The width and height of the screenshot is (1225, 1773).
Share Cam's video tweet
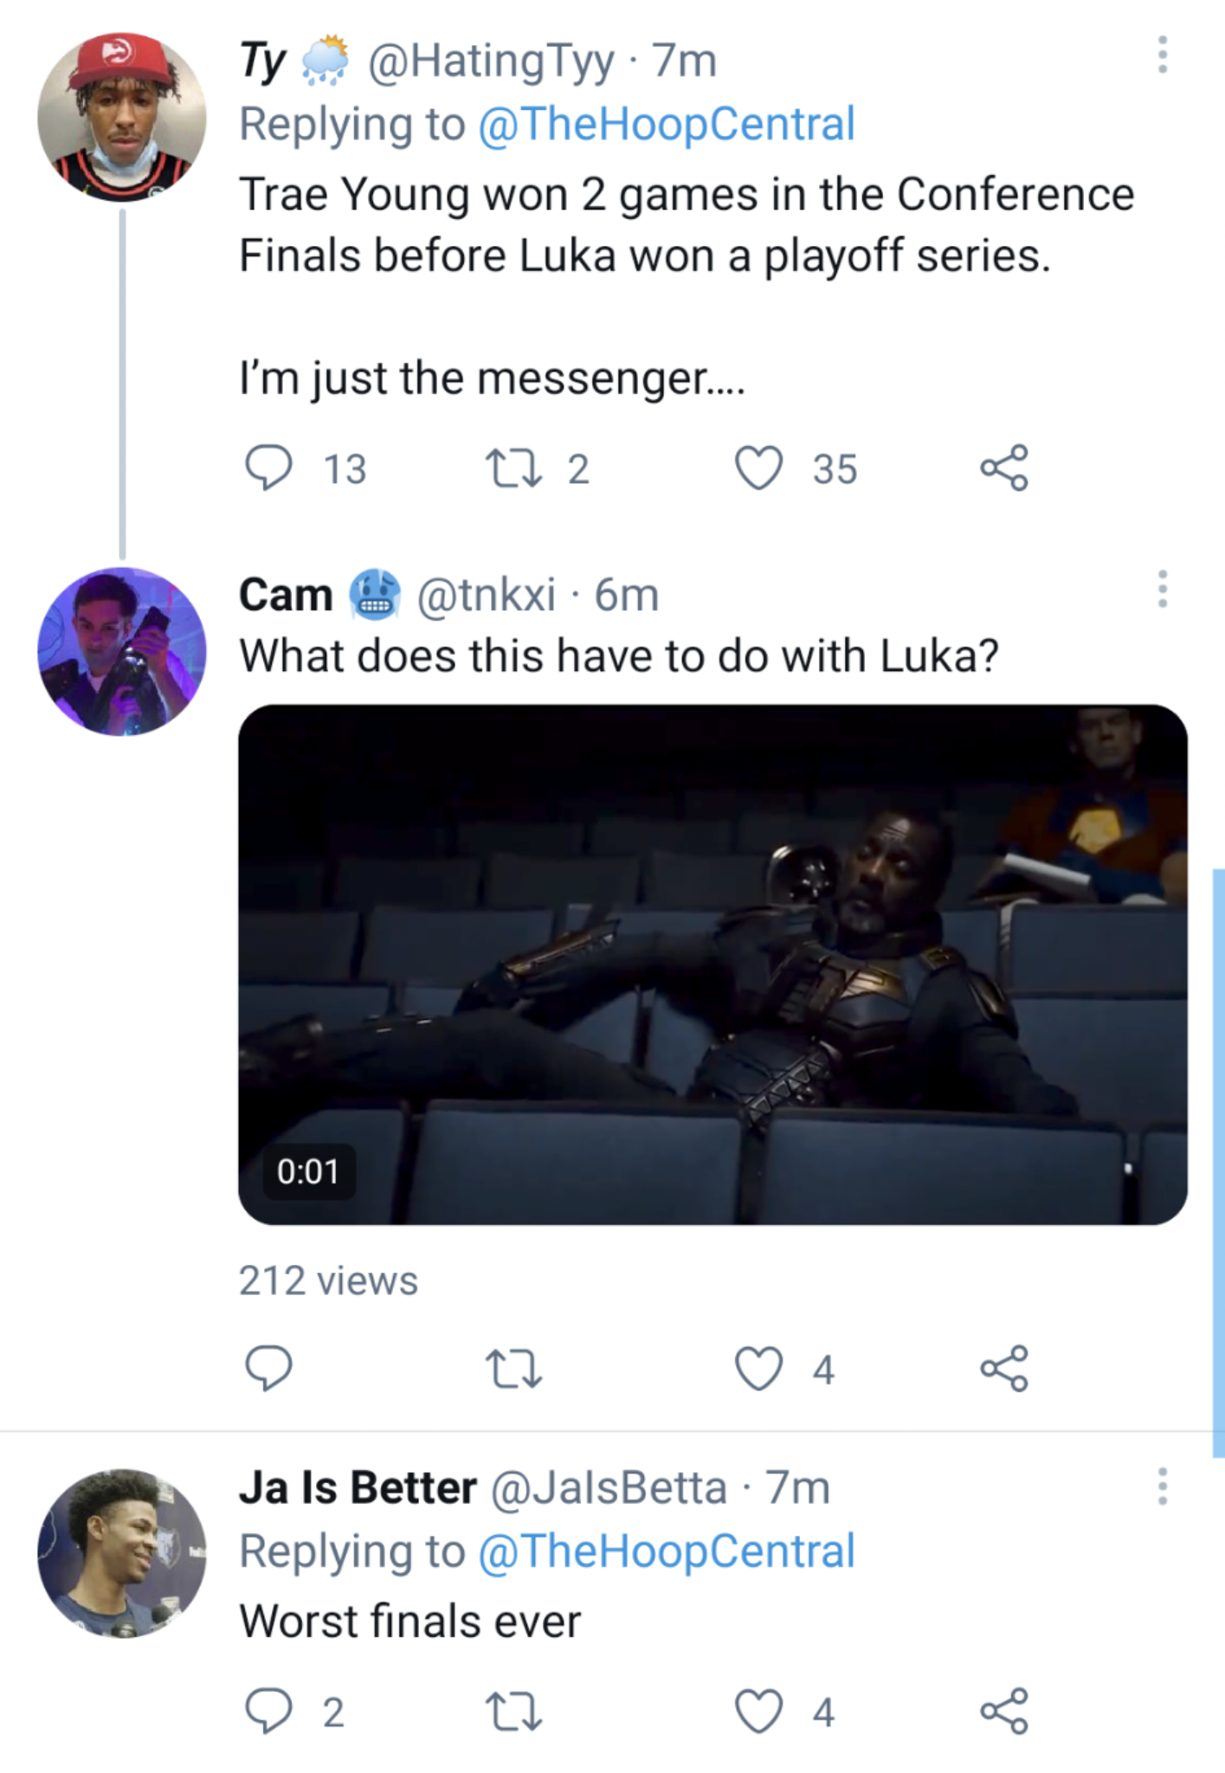(x=1004, y=1369)
